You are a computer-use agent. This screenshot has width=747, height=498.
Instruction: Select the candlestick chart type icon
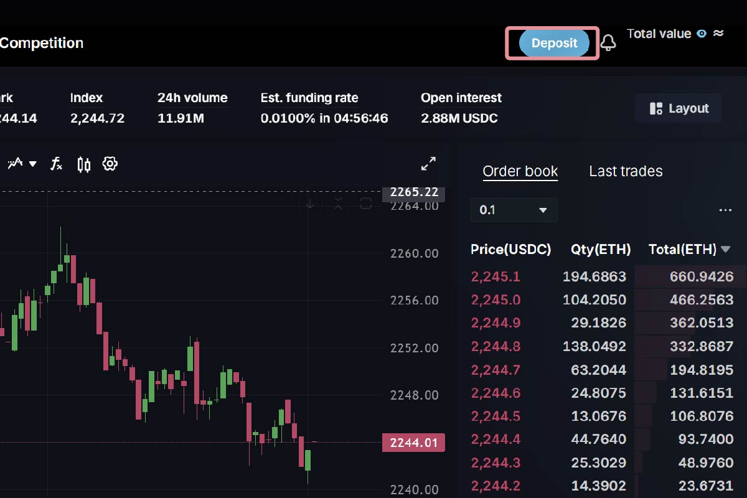pyautogui.click(x=83, y=164)
